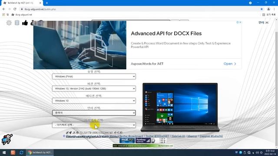Click the Rambler Top100 badge
Screen dimensions: 278x156
pos(143,140)
